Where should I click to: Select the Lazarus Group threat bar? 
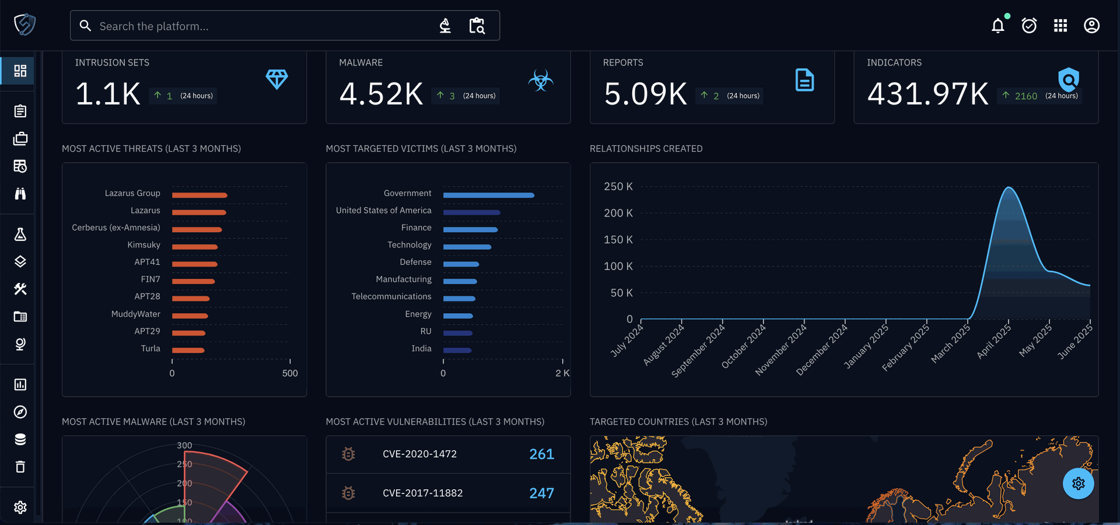[199, 195]
